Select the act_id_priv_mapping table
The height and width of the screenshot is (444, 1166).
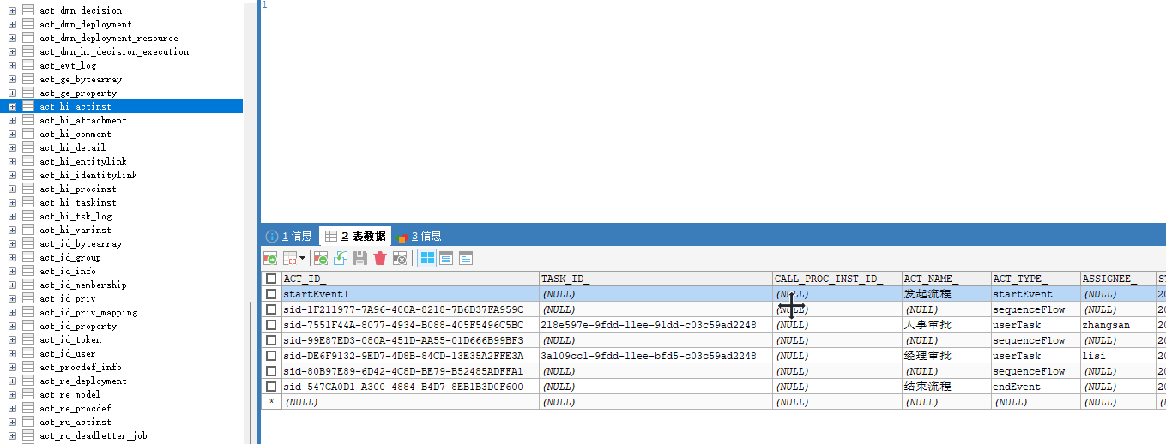(x=88, y=312)
